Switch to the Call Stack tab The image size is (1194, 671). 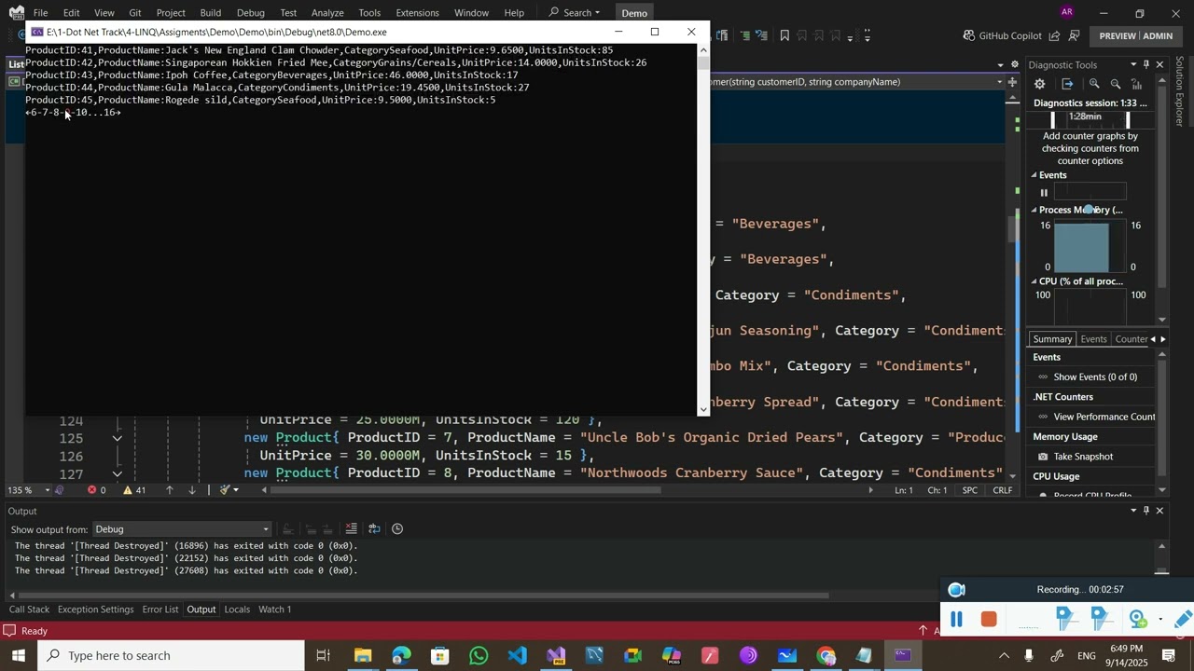(x=29, y=609)
